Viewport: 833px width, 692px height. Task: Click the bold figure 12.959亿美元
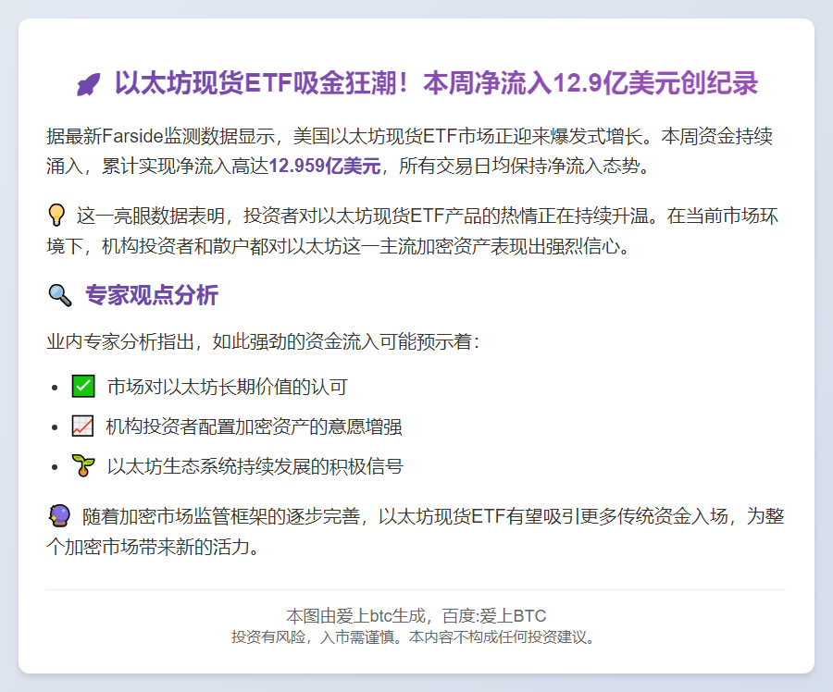pyautogui.click(x=325, y=167)
